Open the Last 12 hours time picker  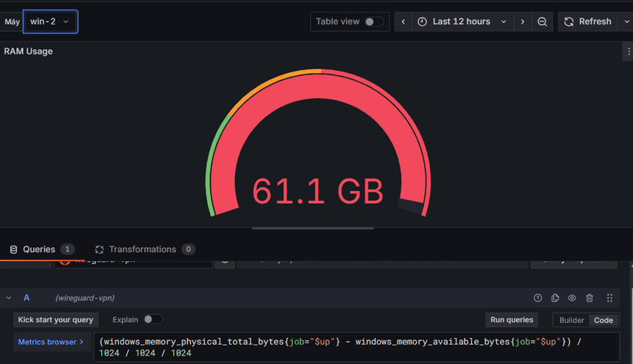click(462, 21)
